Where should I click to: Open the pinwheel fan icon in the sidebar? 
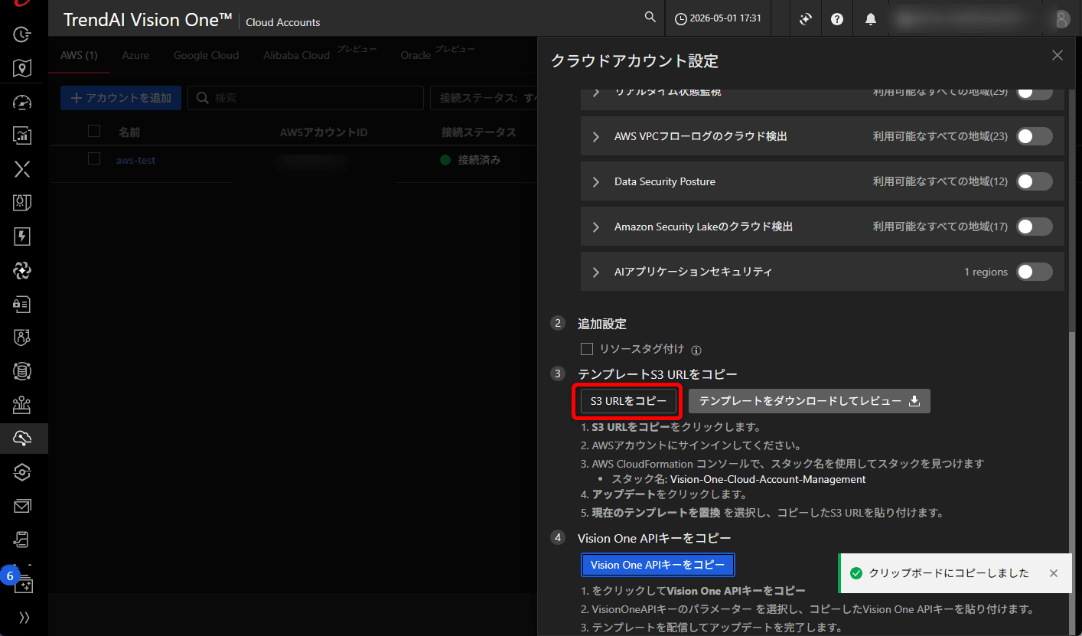click(23, 270)
